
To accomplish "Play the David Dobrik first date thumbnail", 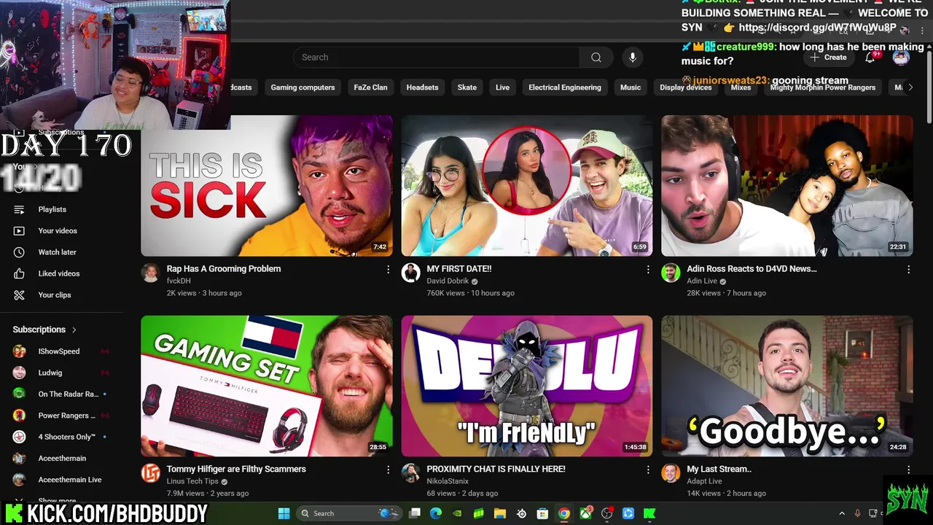I will pyautogui.click(x=527, y=186).
